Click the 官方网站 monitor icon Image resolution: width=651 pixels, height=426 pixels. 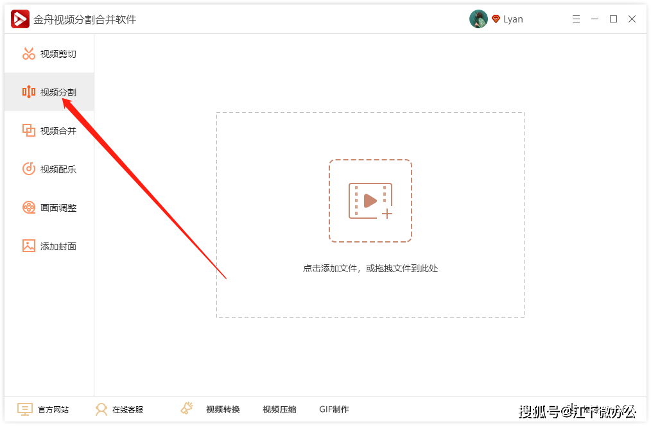[24, 409]
